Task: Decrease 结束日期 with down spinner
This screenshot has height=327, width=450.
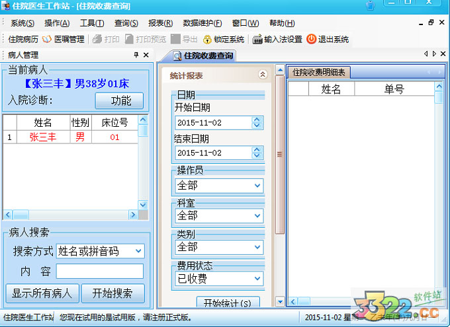Action: point(257,156)
